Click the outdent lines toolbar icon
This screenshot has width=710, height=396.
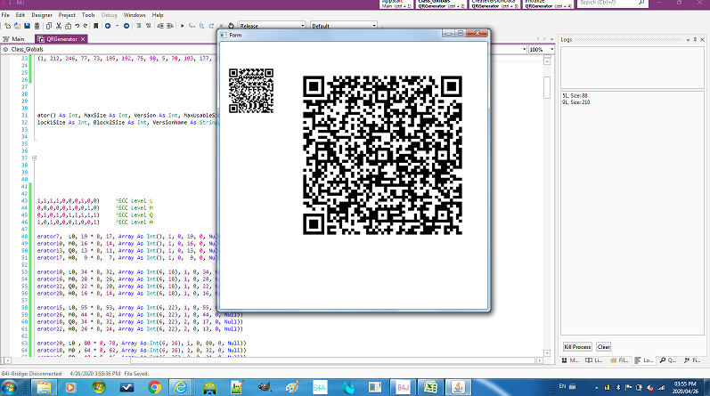(x=159, y=26)
